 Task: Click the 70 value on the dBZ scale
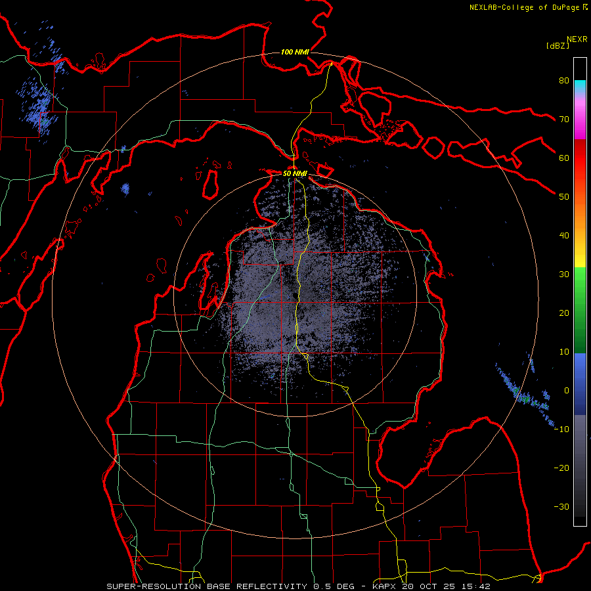pos(564,119)
